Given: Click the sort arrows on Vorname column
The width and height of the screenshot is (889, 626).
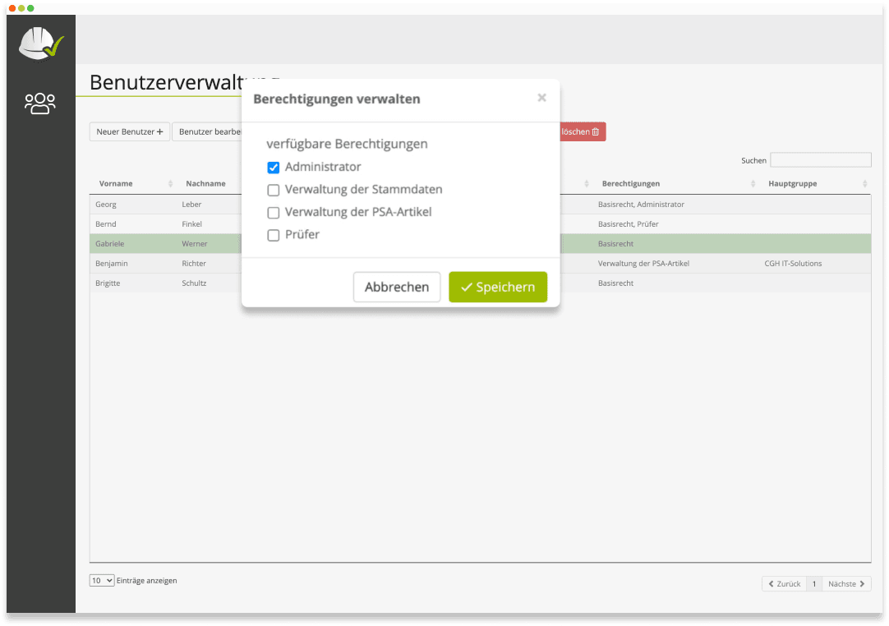Looking at the screenshot, I should click(x=170, y=184).
